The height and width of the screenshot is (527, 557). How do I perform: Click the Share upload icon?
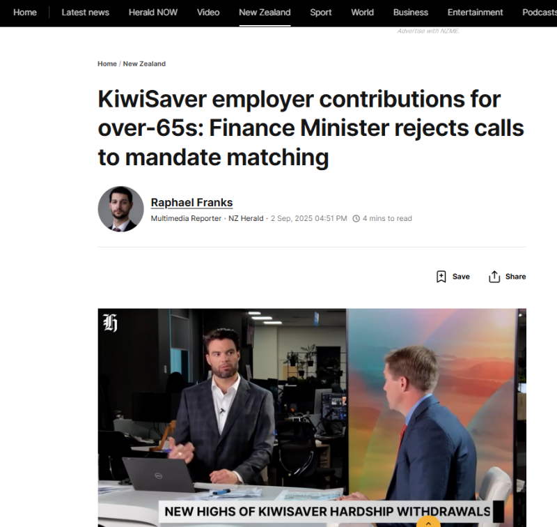click(494, 277)
